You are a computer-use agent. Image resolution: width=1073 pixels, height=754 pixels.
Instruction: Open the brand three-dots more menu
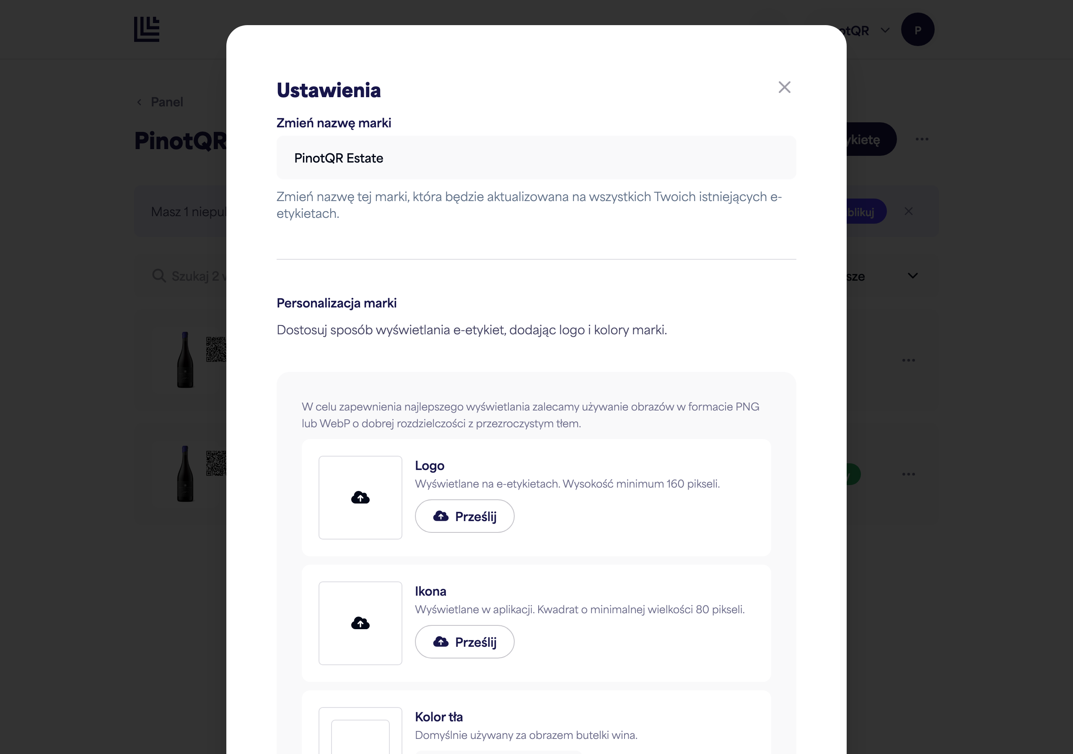pos(922,139)
